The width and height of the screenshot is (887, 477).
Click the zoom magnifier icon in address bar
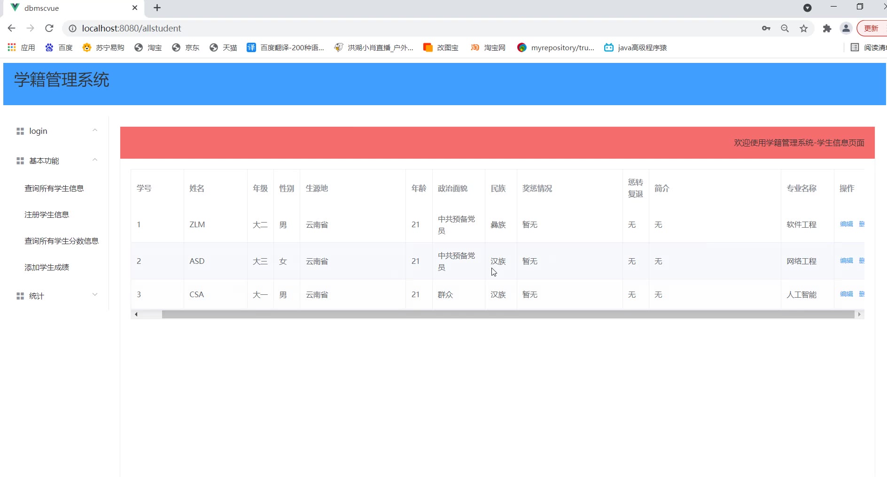pyautogui.click(x=785, y=29)
